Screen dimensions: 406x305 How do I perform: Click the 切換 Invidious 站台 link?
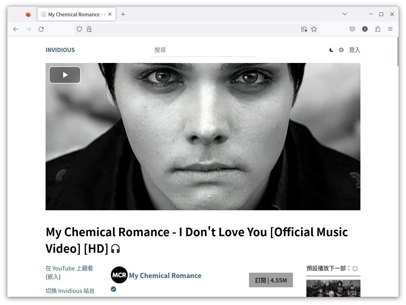click(x=70, y=291)
